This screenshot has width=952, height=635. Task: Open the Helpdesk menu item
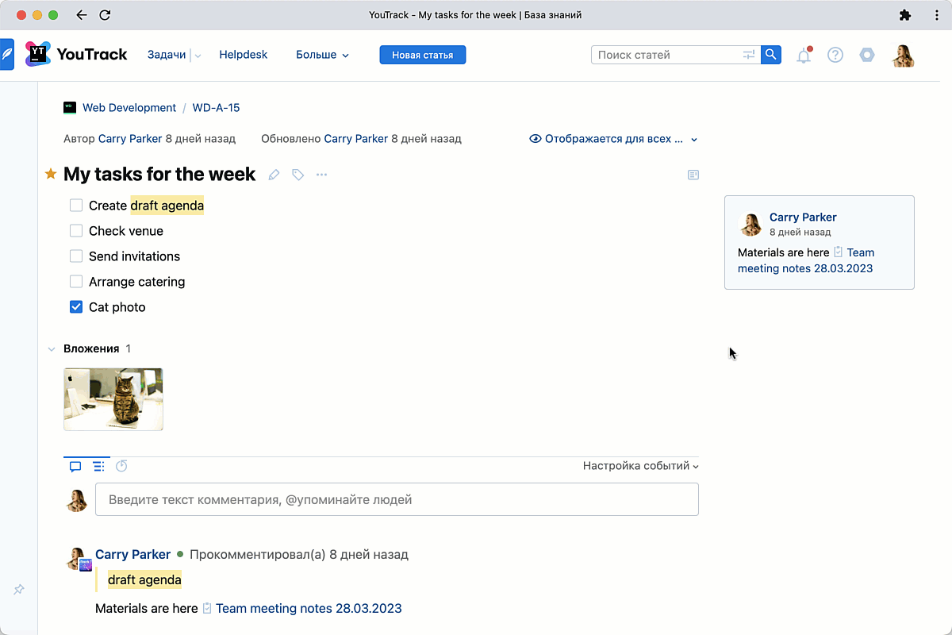[243, 55]
